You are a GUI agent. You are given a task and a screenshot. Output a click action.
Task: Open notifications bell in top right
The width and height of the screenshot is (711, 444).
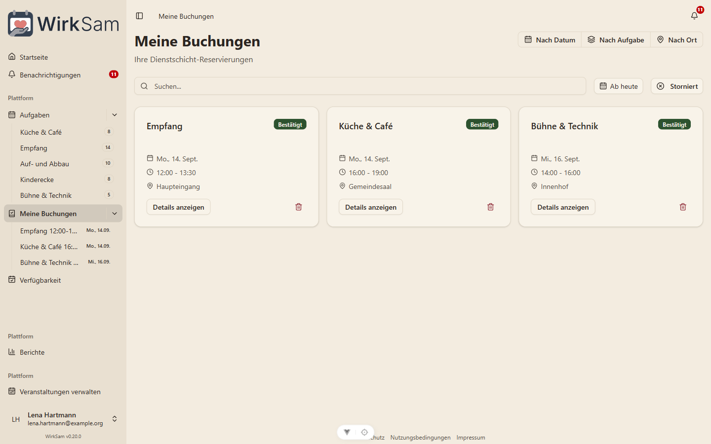(694, 16)
